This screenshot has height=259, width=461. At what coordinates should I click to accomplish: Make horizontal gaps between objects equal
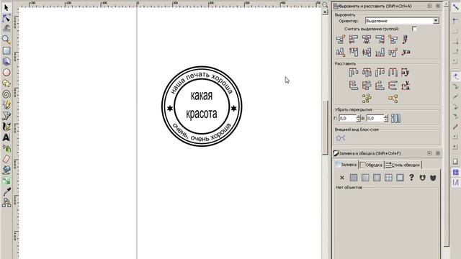click(x=393, y=72)
